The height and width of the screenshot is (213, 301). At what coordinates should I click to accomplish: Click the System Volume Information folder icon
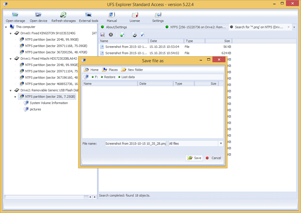tap(26, 103)
